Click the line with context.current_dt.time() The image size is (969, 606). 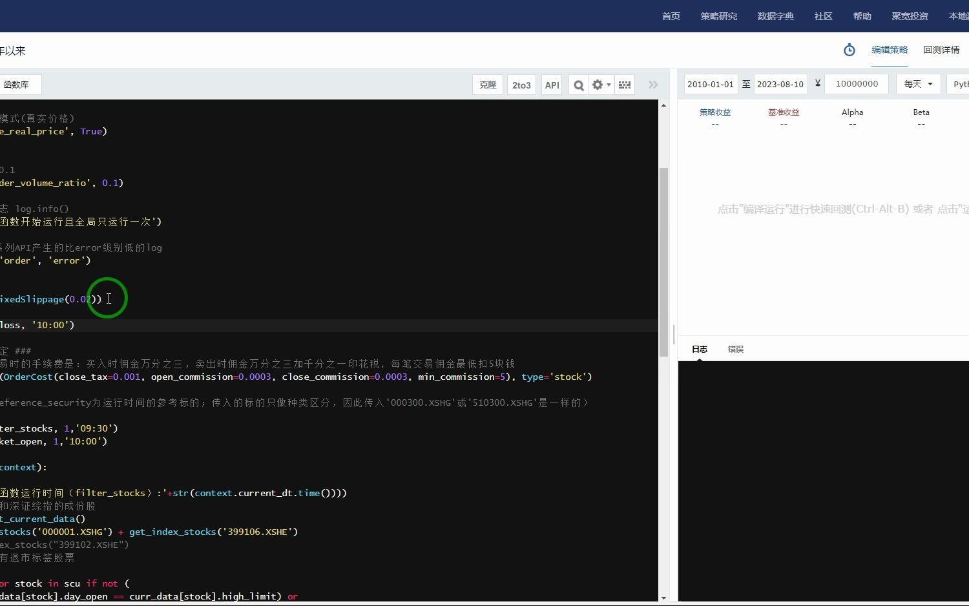[x=173, y=493]
